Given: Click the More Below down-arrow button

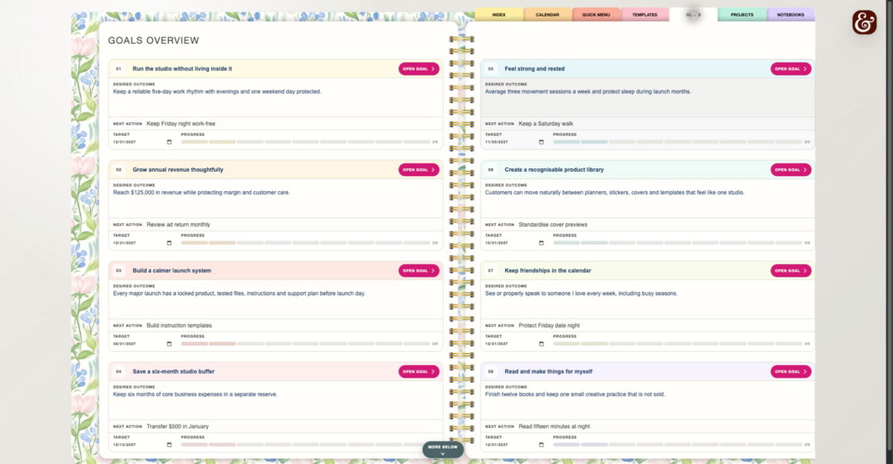Looking at the screenshot, I should (x=443, y=449).
